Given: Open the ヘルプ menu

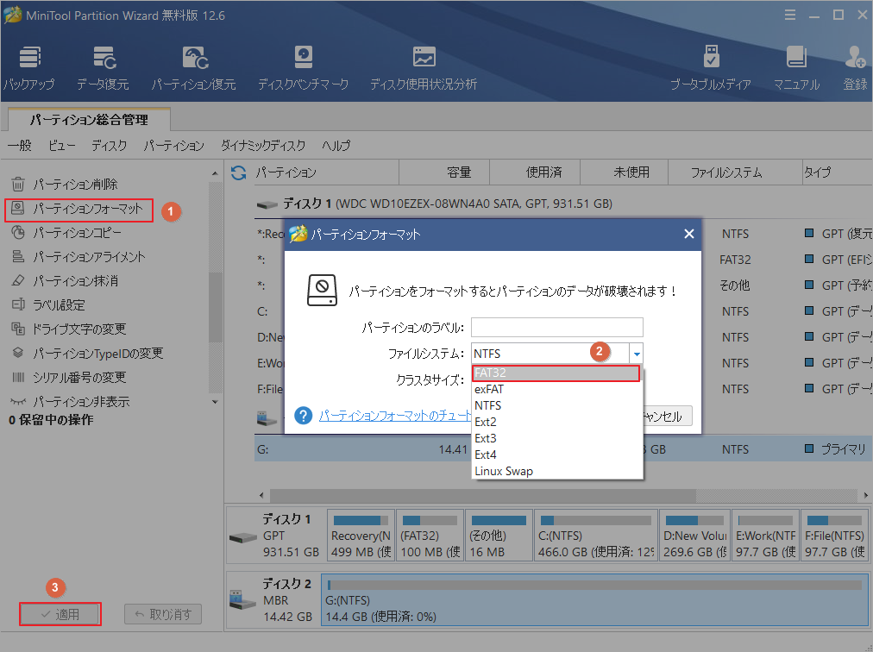Looking at the screenshot, I should (336, 146).
